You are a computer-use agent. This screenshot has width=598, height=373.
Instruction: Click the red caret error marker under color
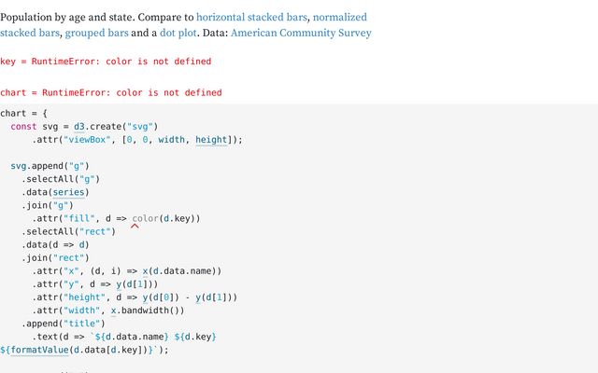pos(135,227)
